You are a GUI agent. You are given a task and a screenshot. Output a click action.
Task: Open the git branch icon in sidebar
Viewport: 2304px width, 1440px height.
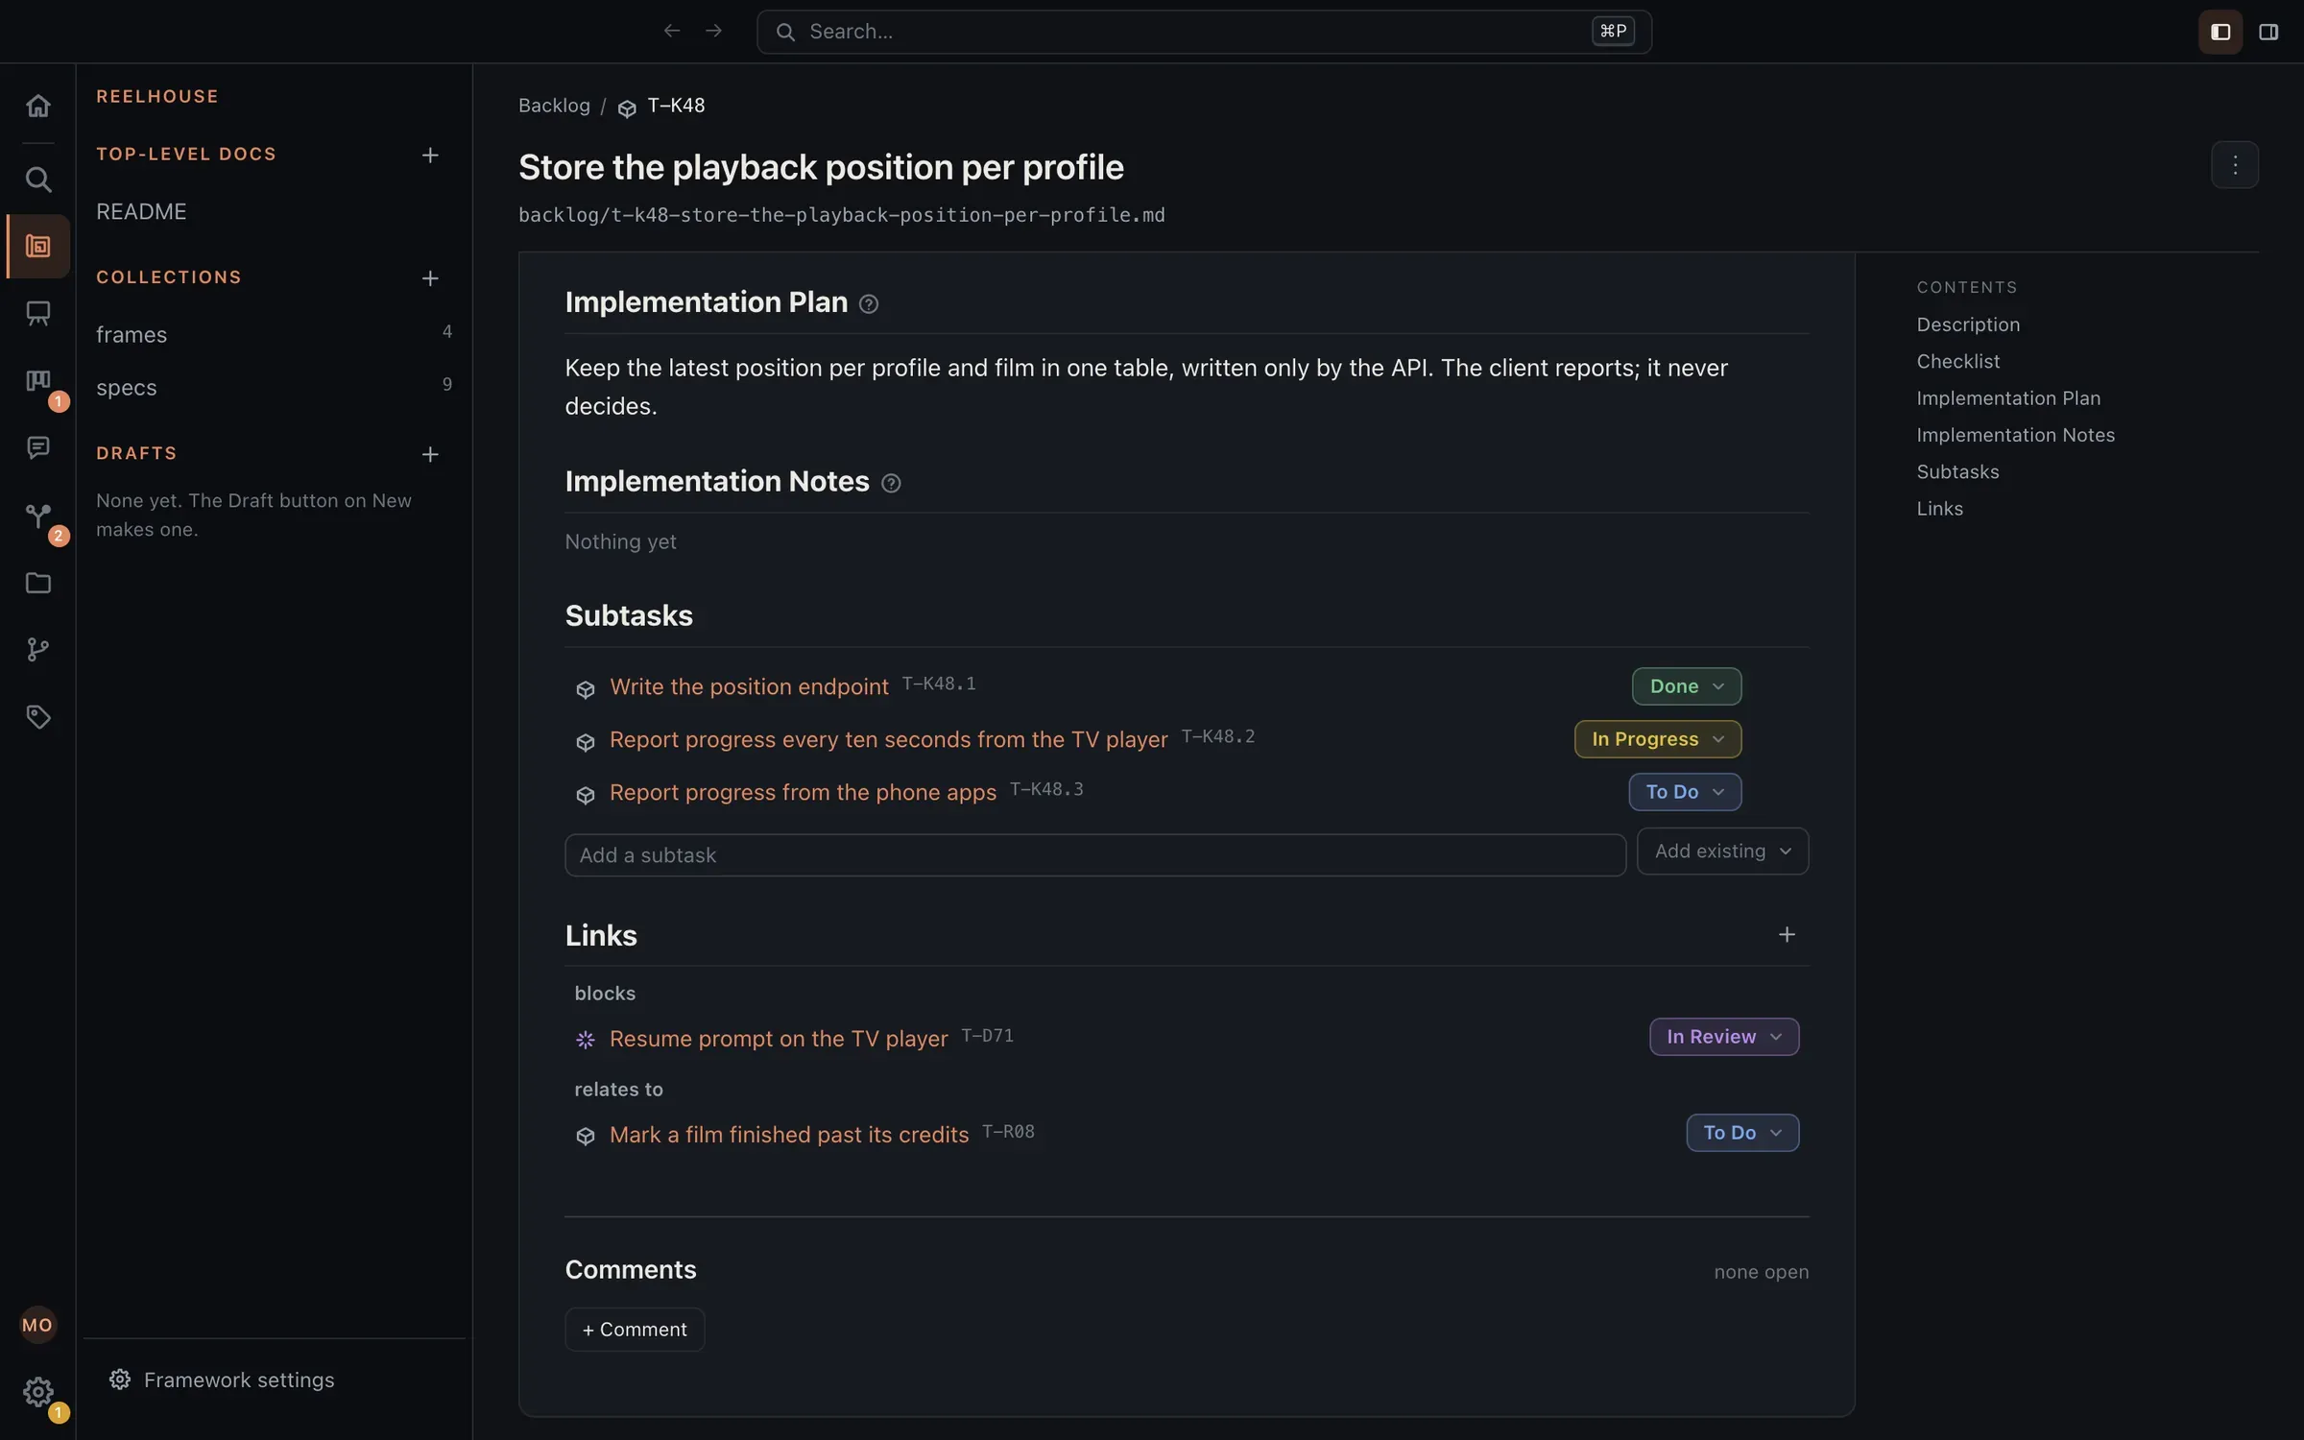[37, 650]
